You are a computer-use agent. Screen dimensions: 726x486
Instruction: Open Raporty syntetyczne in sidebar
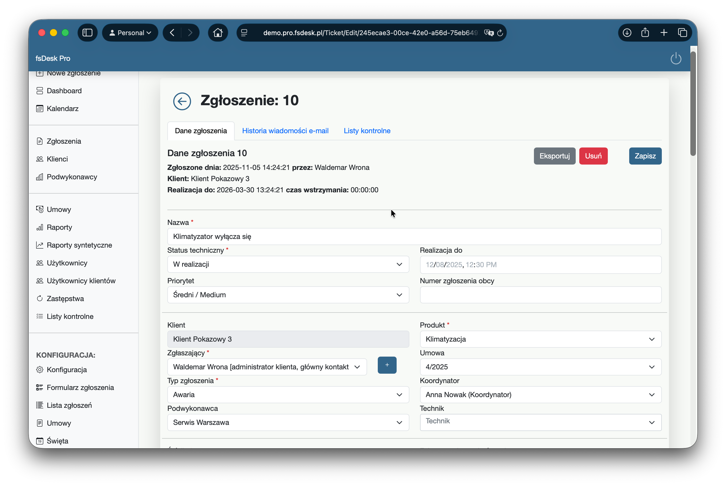click(79, 245)
